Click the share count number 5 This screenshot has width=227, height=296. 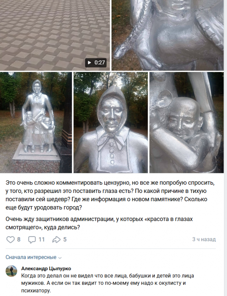[65, 240]
